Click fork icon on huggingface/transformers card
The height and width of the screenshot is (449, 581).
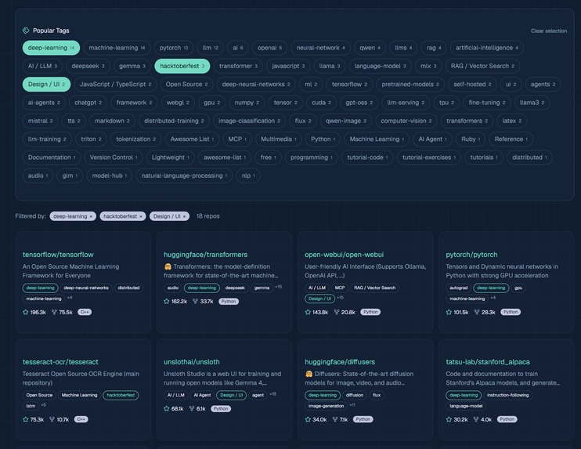pyautogui.click(x=195, y=302)
